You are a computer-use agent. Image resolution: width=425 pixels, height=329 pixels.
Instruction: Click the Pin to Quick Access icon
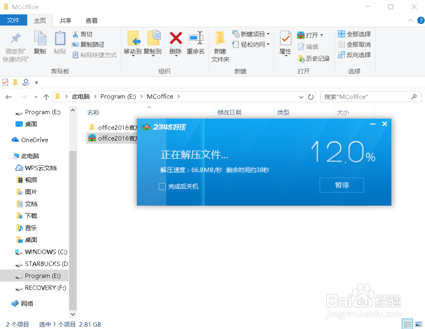point(15,38)
